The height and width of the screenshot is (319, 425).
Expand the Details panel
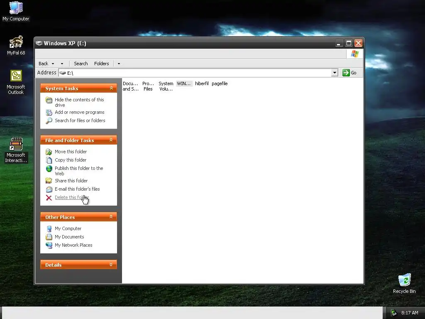click(111, 265)
